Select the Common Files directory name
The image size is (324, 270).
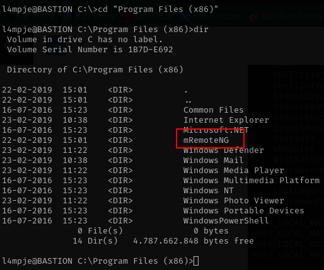pos(214,110)
